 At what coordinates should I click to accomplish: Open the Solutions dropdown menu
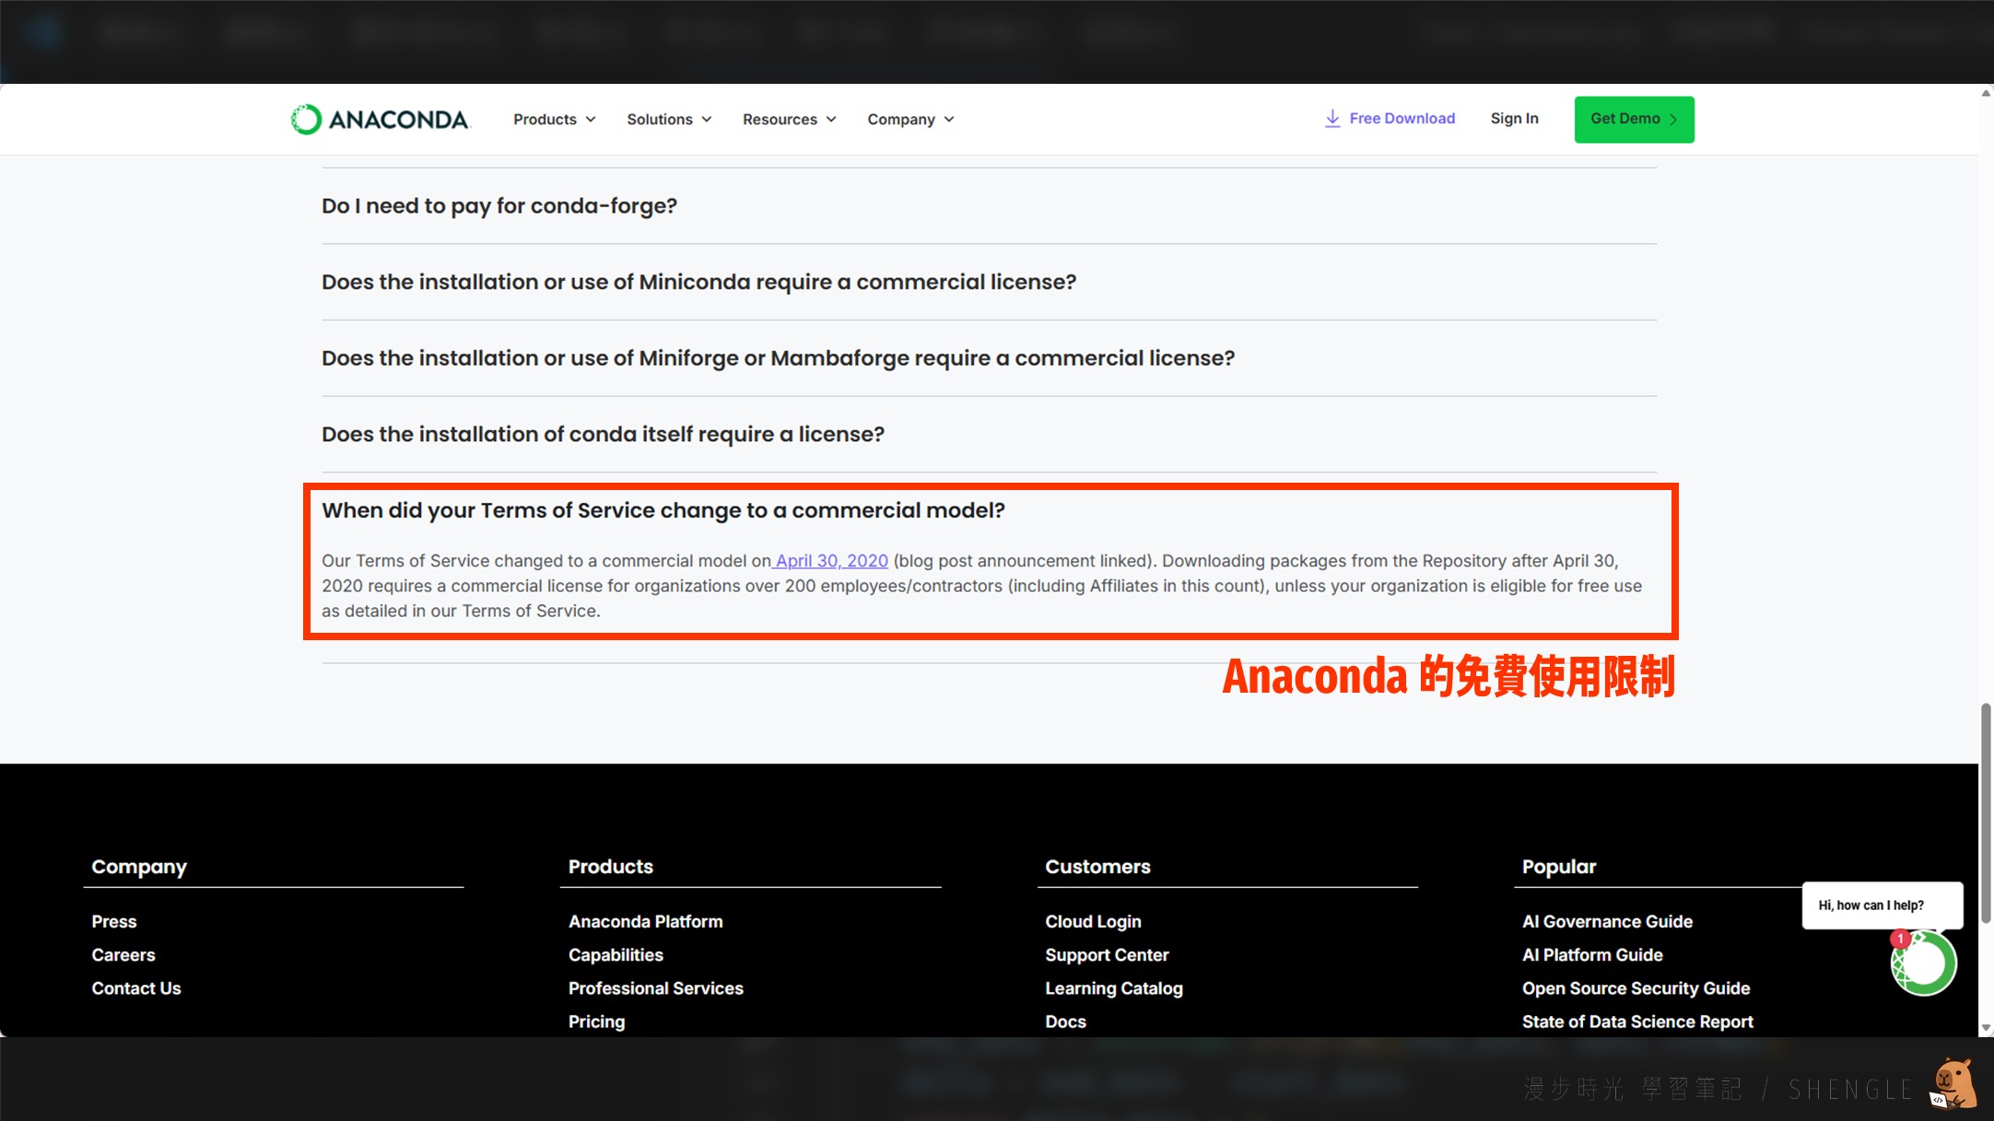[669, 119]
